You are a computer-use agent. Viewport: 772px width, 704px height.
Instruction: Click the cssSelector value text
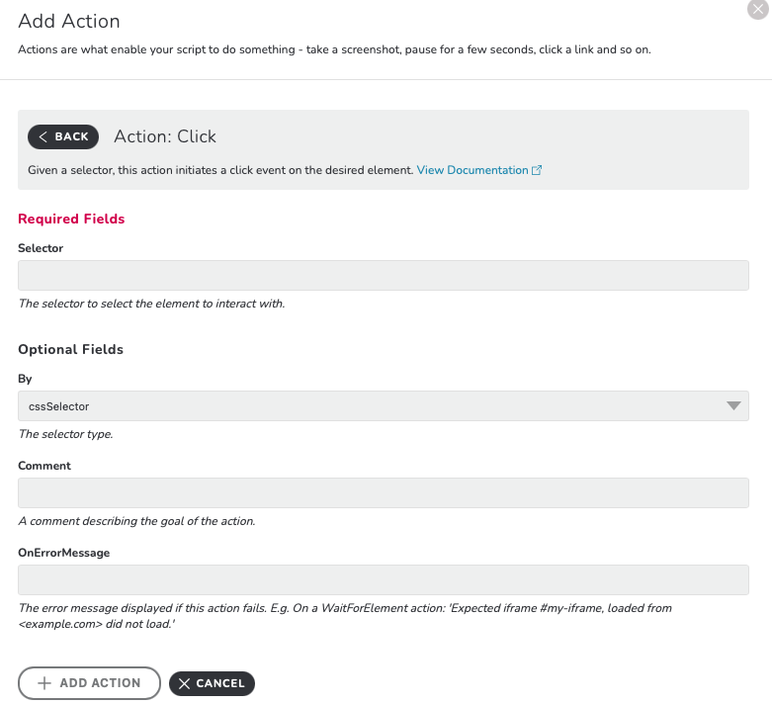click(x=58, y=406)
